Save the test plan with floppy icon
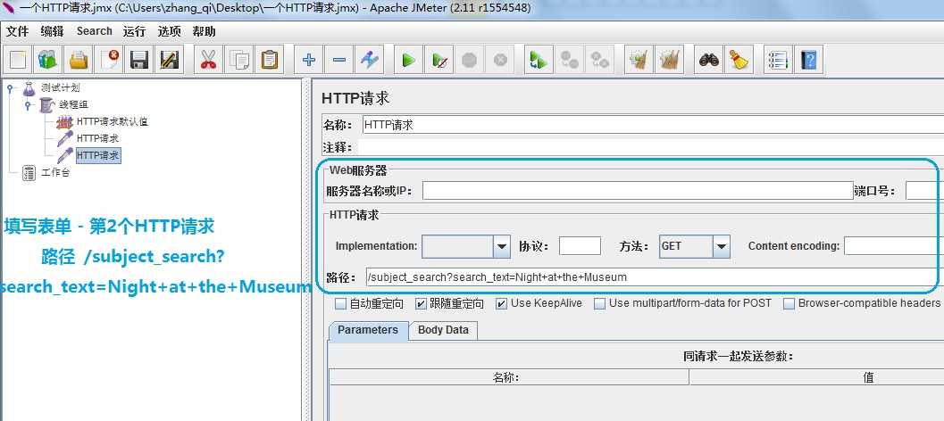This screenshot has width=944, height=421. tap(139, 60)
